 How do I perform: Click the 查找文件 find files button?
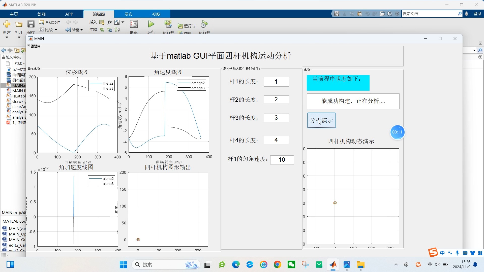point(50,22)
